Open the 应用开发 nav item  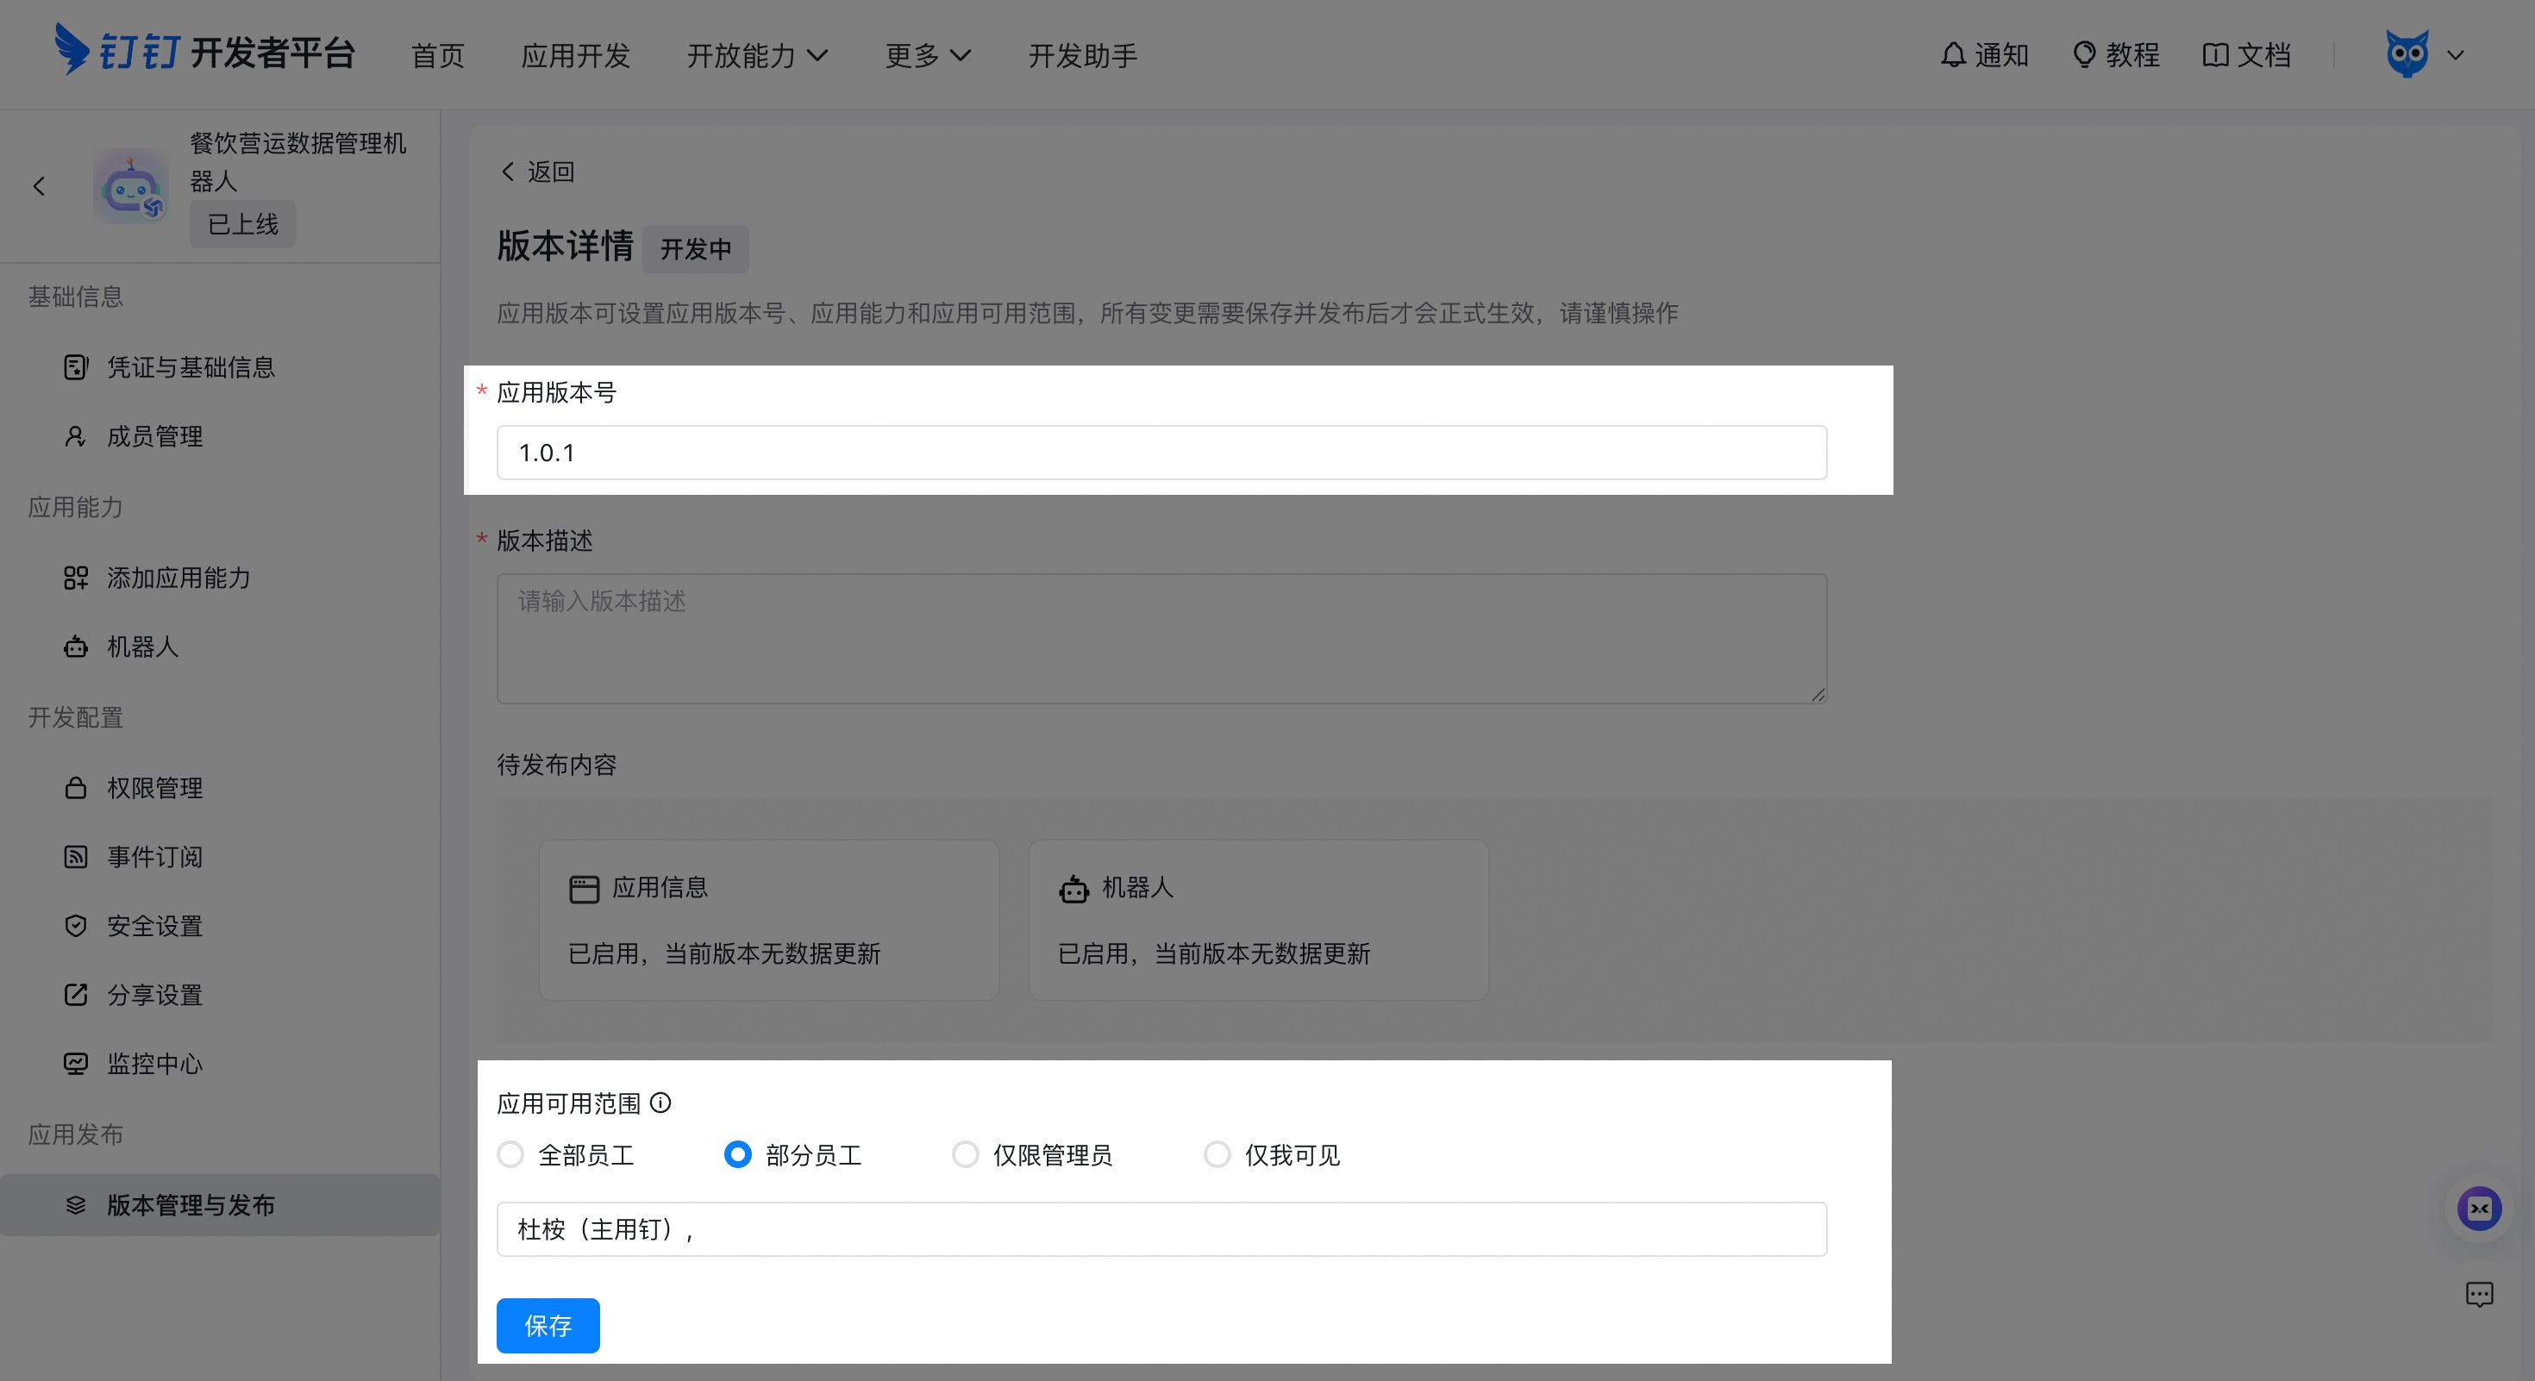576,55
